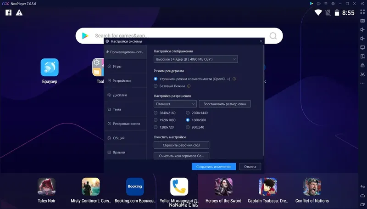Close the Настройки системы dialog
The width and height of the screenshot is (367, 209).
click(261, 41)
